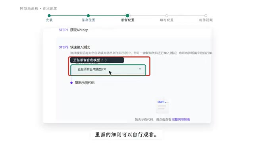Click the purple bullet beside 复制示例代码
Screen dimensions: 254x143
tap(71, 83)
